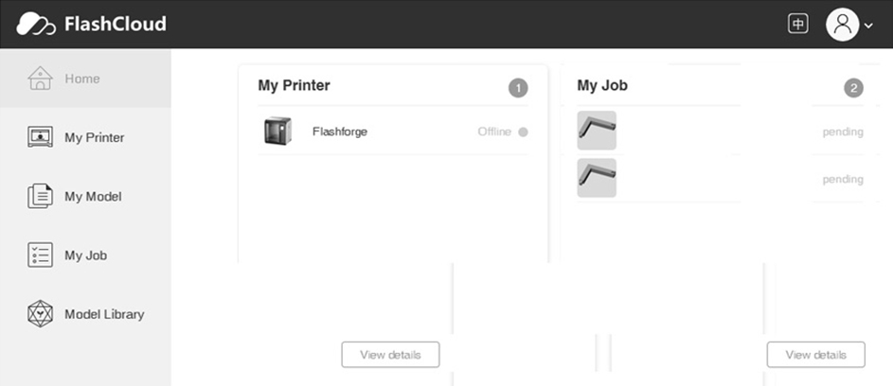Expand the account dropdown chevron

pyautogui.click(x=868, y=26)
